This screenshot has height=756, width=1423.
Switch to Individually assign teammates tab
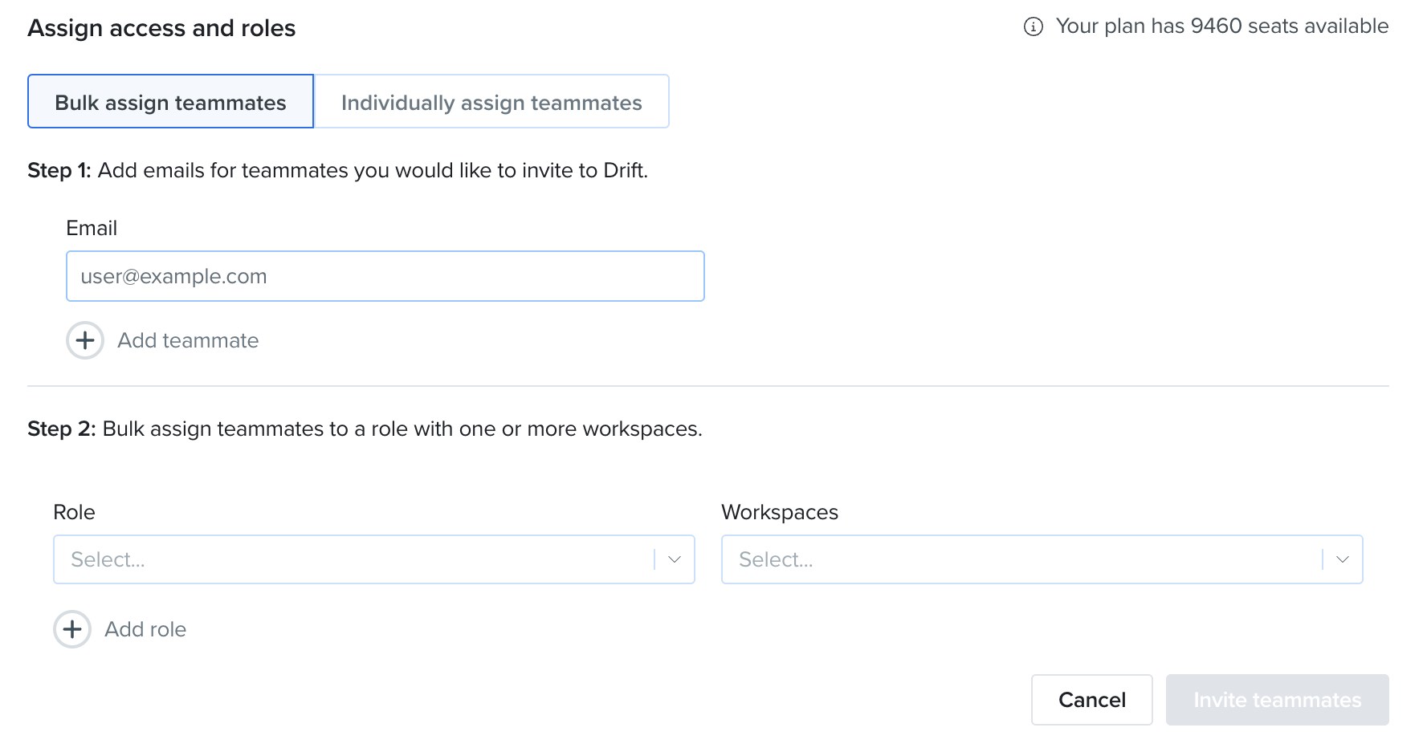491,101
